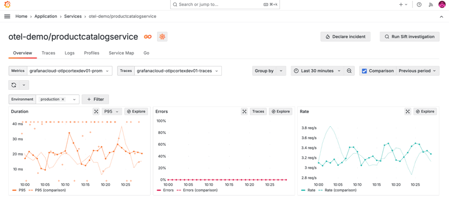The height and width of the screenshot is (198, 449).
Task: Open the Traces data source dropdown
Action: 178,71
